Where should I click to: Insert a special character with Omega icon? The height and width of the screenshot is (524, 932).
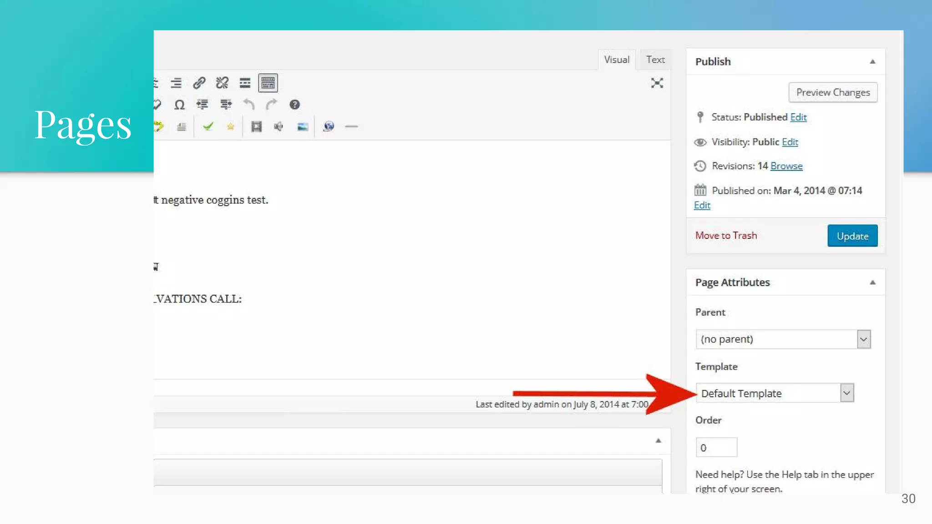[179, 105]
